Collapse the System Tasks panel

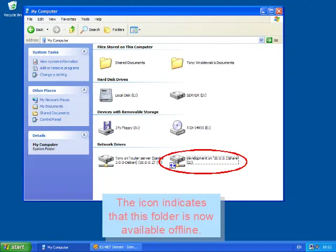click(x=84, y=52)
